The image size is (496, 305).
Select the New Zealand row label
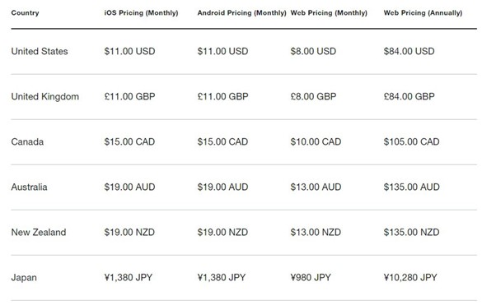(x=39, y=233)
